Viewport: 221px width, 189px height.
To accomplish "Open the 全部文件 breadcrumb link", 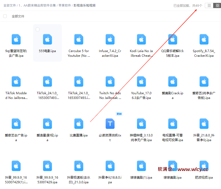I will click(10, 5).
